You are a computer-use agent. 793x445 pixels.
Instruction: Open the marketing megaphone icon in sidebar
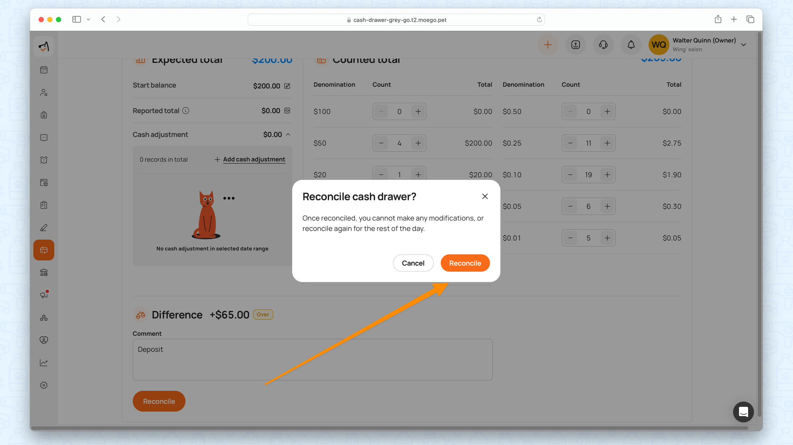(x=44, y=295)
